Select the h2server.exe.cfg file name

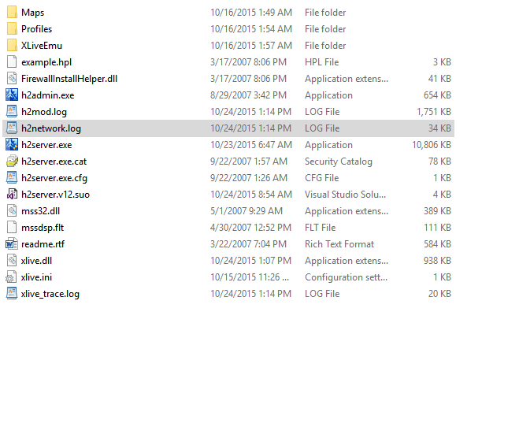pos(54,178)
